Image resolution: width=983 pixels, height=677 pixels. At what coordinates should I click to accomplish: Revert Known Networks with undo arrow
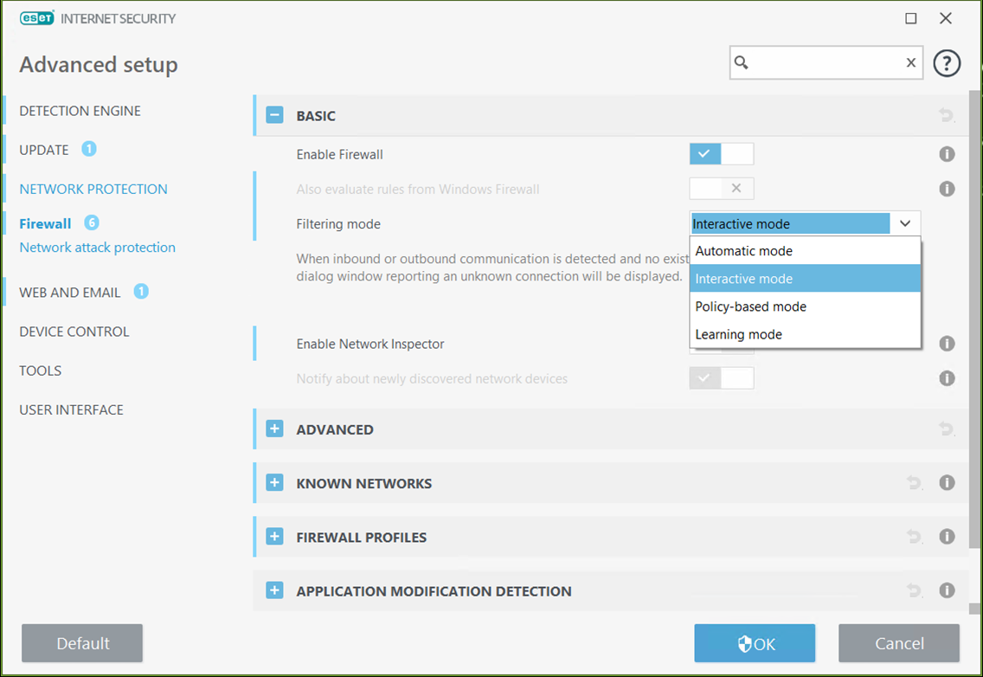914,483
